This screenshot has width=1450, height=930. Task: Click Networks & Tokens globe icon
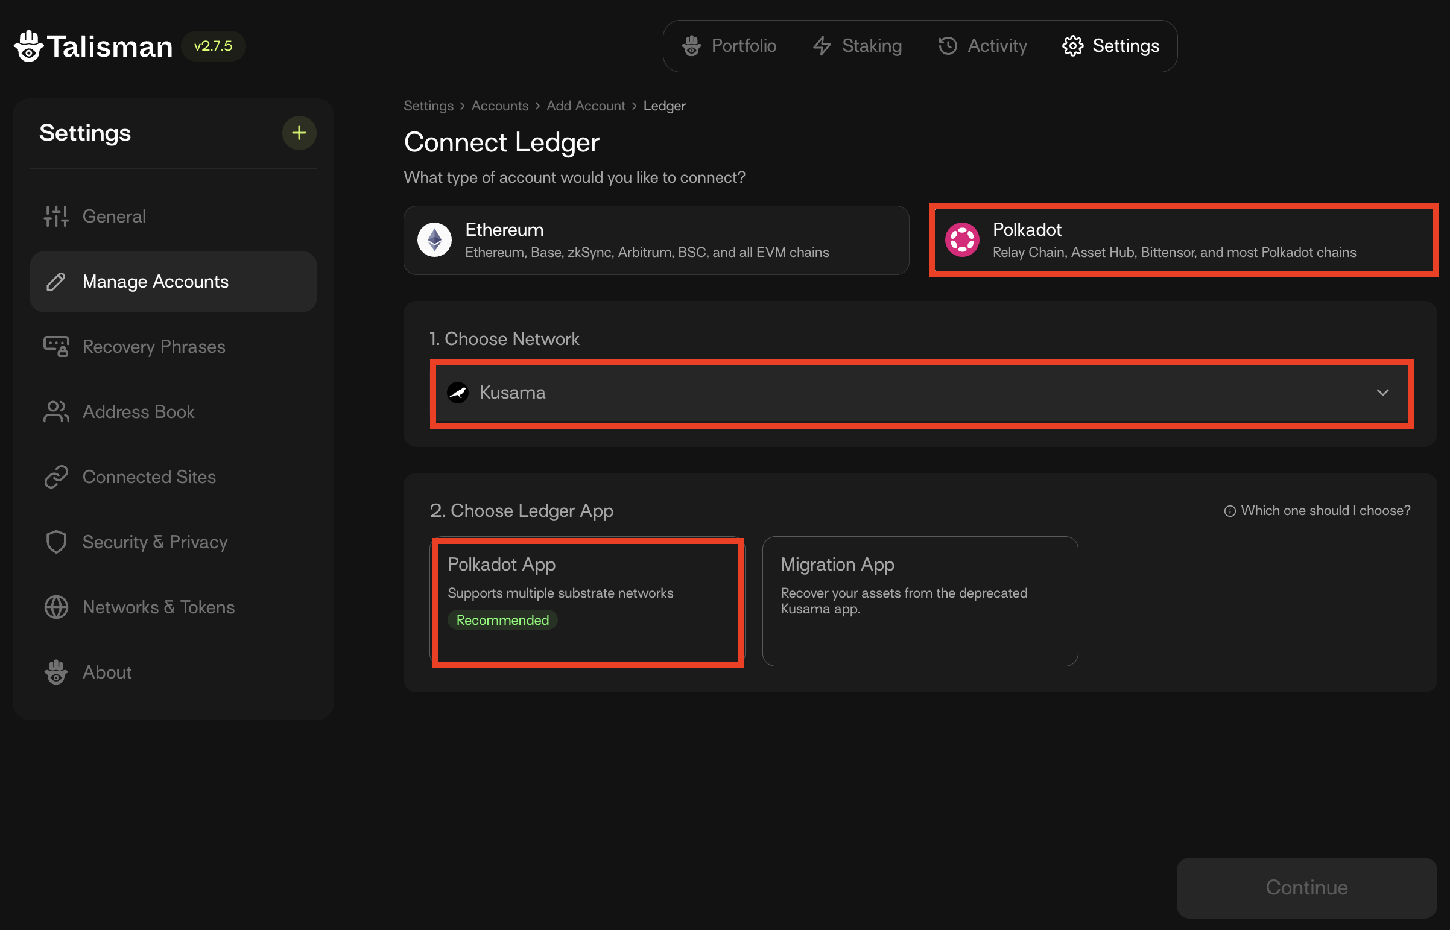pos(56,607)
